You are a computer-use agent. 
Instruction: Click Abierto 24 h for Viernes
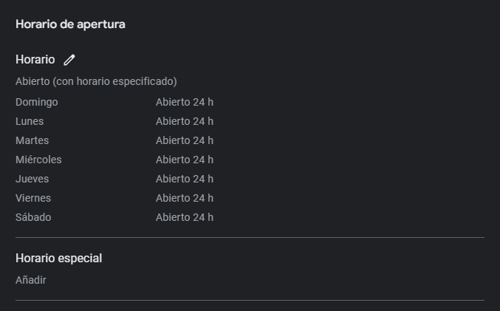click(x=185, y=198)
